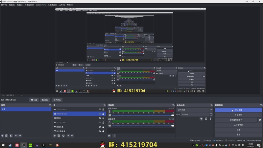This screenshot has height=148, width=263.
Task: Toggle visibility of 视频采集设备 source
Action: pyautogui.click(x=100, y=114)
